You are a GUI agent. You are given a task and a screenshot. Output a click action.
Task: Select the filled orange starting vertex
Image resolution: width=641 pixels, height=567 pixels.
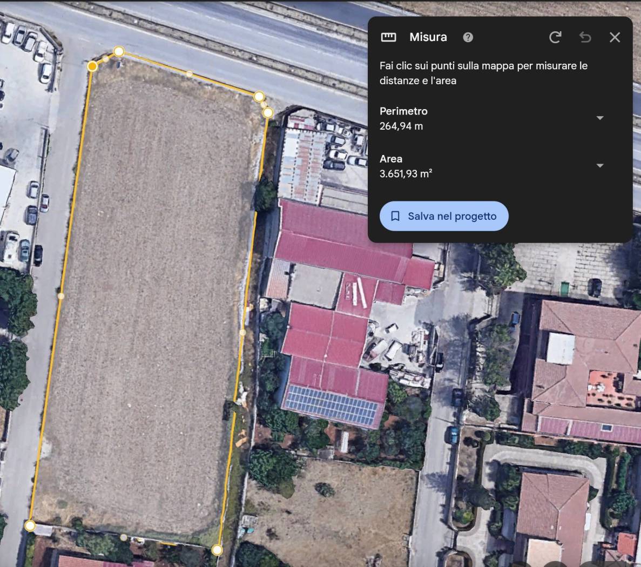point(92,66)
